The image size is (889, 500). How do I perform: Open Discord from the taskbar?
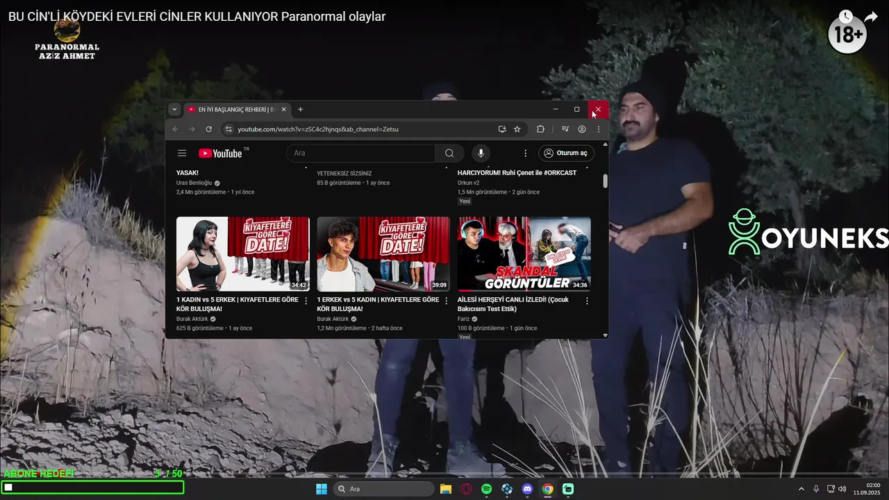click(527, 489)
